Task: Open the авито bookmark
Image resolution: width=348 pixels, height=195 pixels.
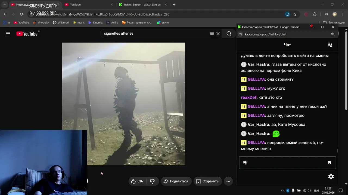Action: 163,22
